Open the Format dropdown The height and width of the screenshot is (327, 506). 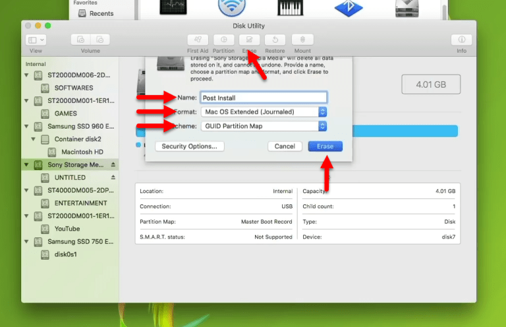point(264,111)
